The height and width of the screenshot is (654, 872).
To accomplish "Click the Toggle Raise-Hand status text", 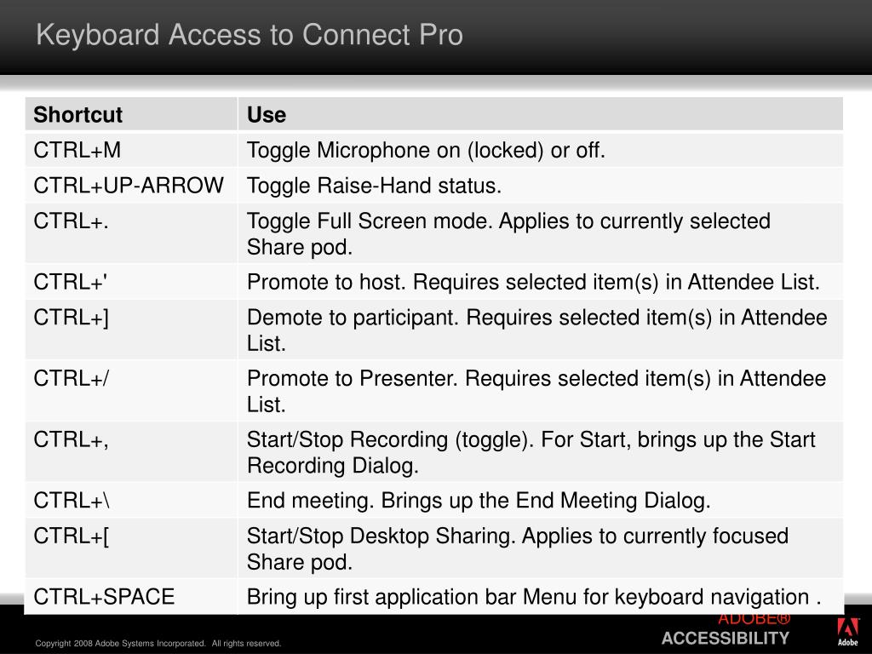I will coord(374,185).
